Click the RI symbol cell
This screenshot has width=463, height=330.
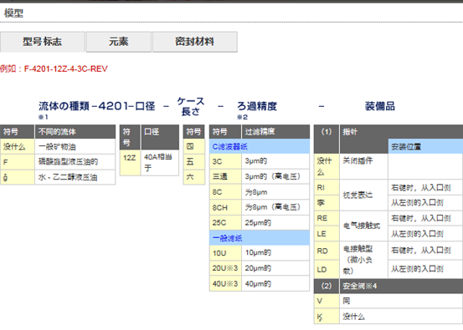(x=327, y=187)
